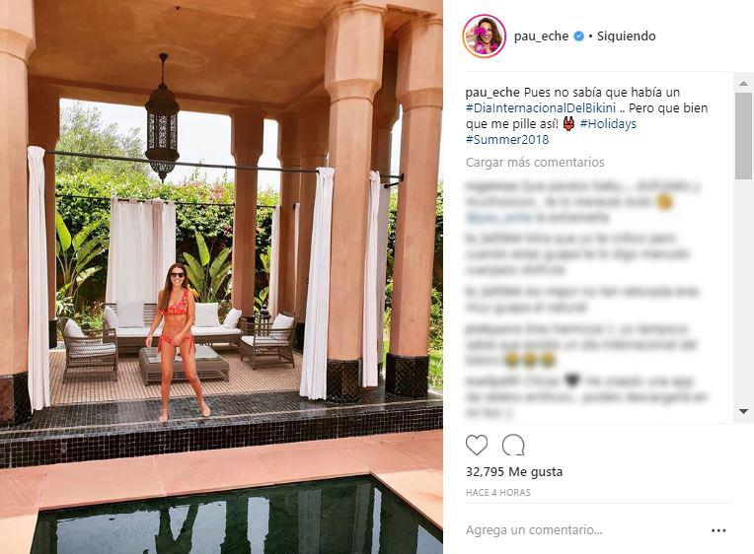Click the post photo of the pavilion
The width and height of the screenshot is (754, 554).
point(221,277)
